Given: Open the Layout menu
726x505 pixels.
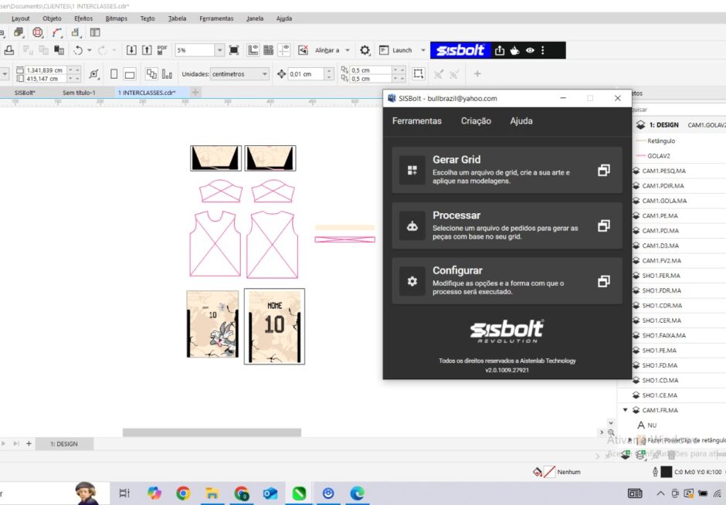Looking at the screenshot, I should [20, 19].
